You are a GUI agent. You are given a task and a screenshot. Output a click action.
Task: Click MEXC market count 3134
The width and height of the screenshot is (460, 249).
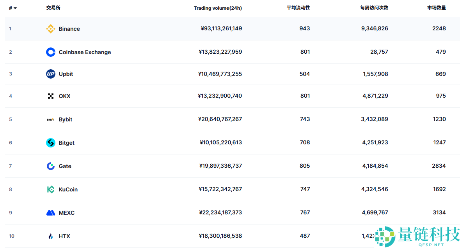(439, 212)
